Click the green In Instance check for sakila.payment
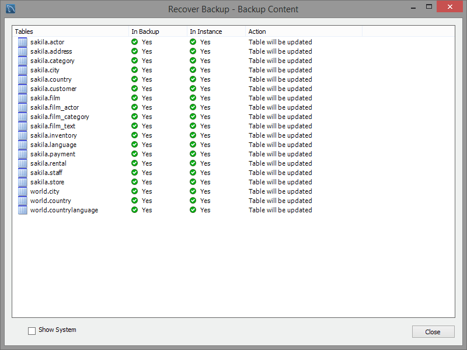The width and height of the screenshot is (467, 350). point(193,154)
